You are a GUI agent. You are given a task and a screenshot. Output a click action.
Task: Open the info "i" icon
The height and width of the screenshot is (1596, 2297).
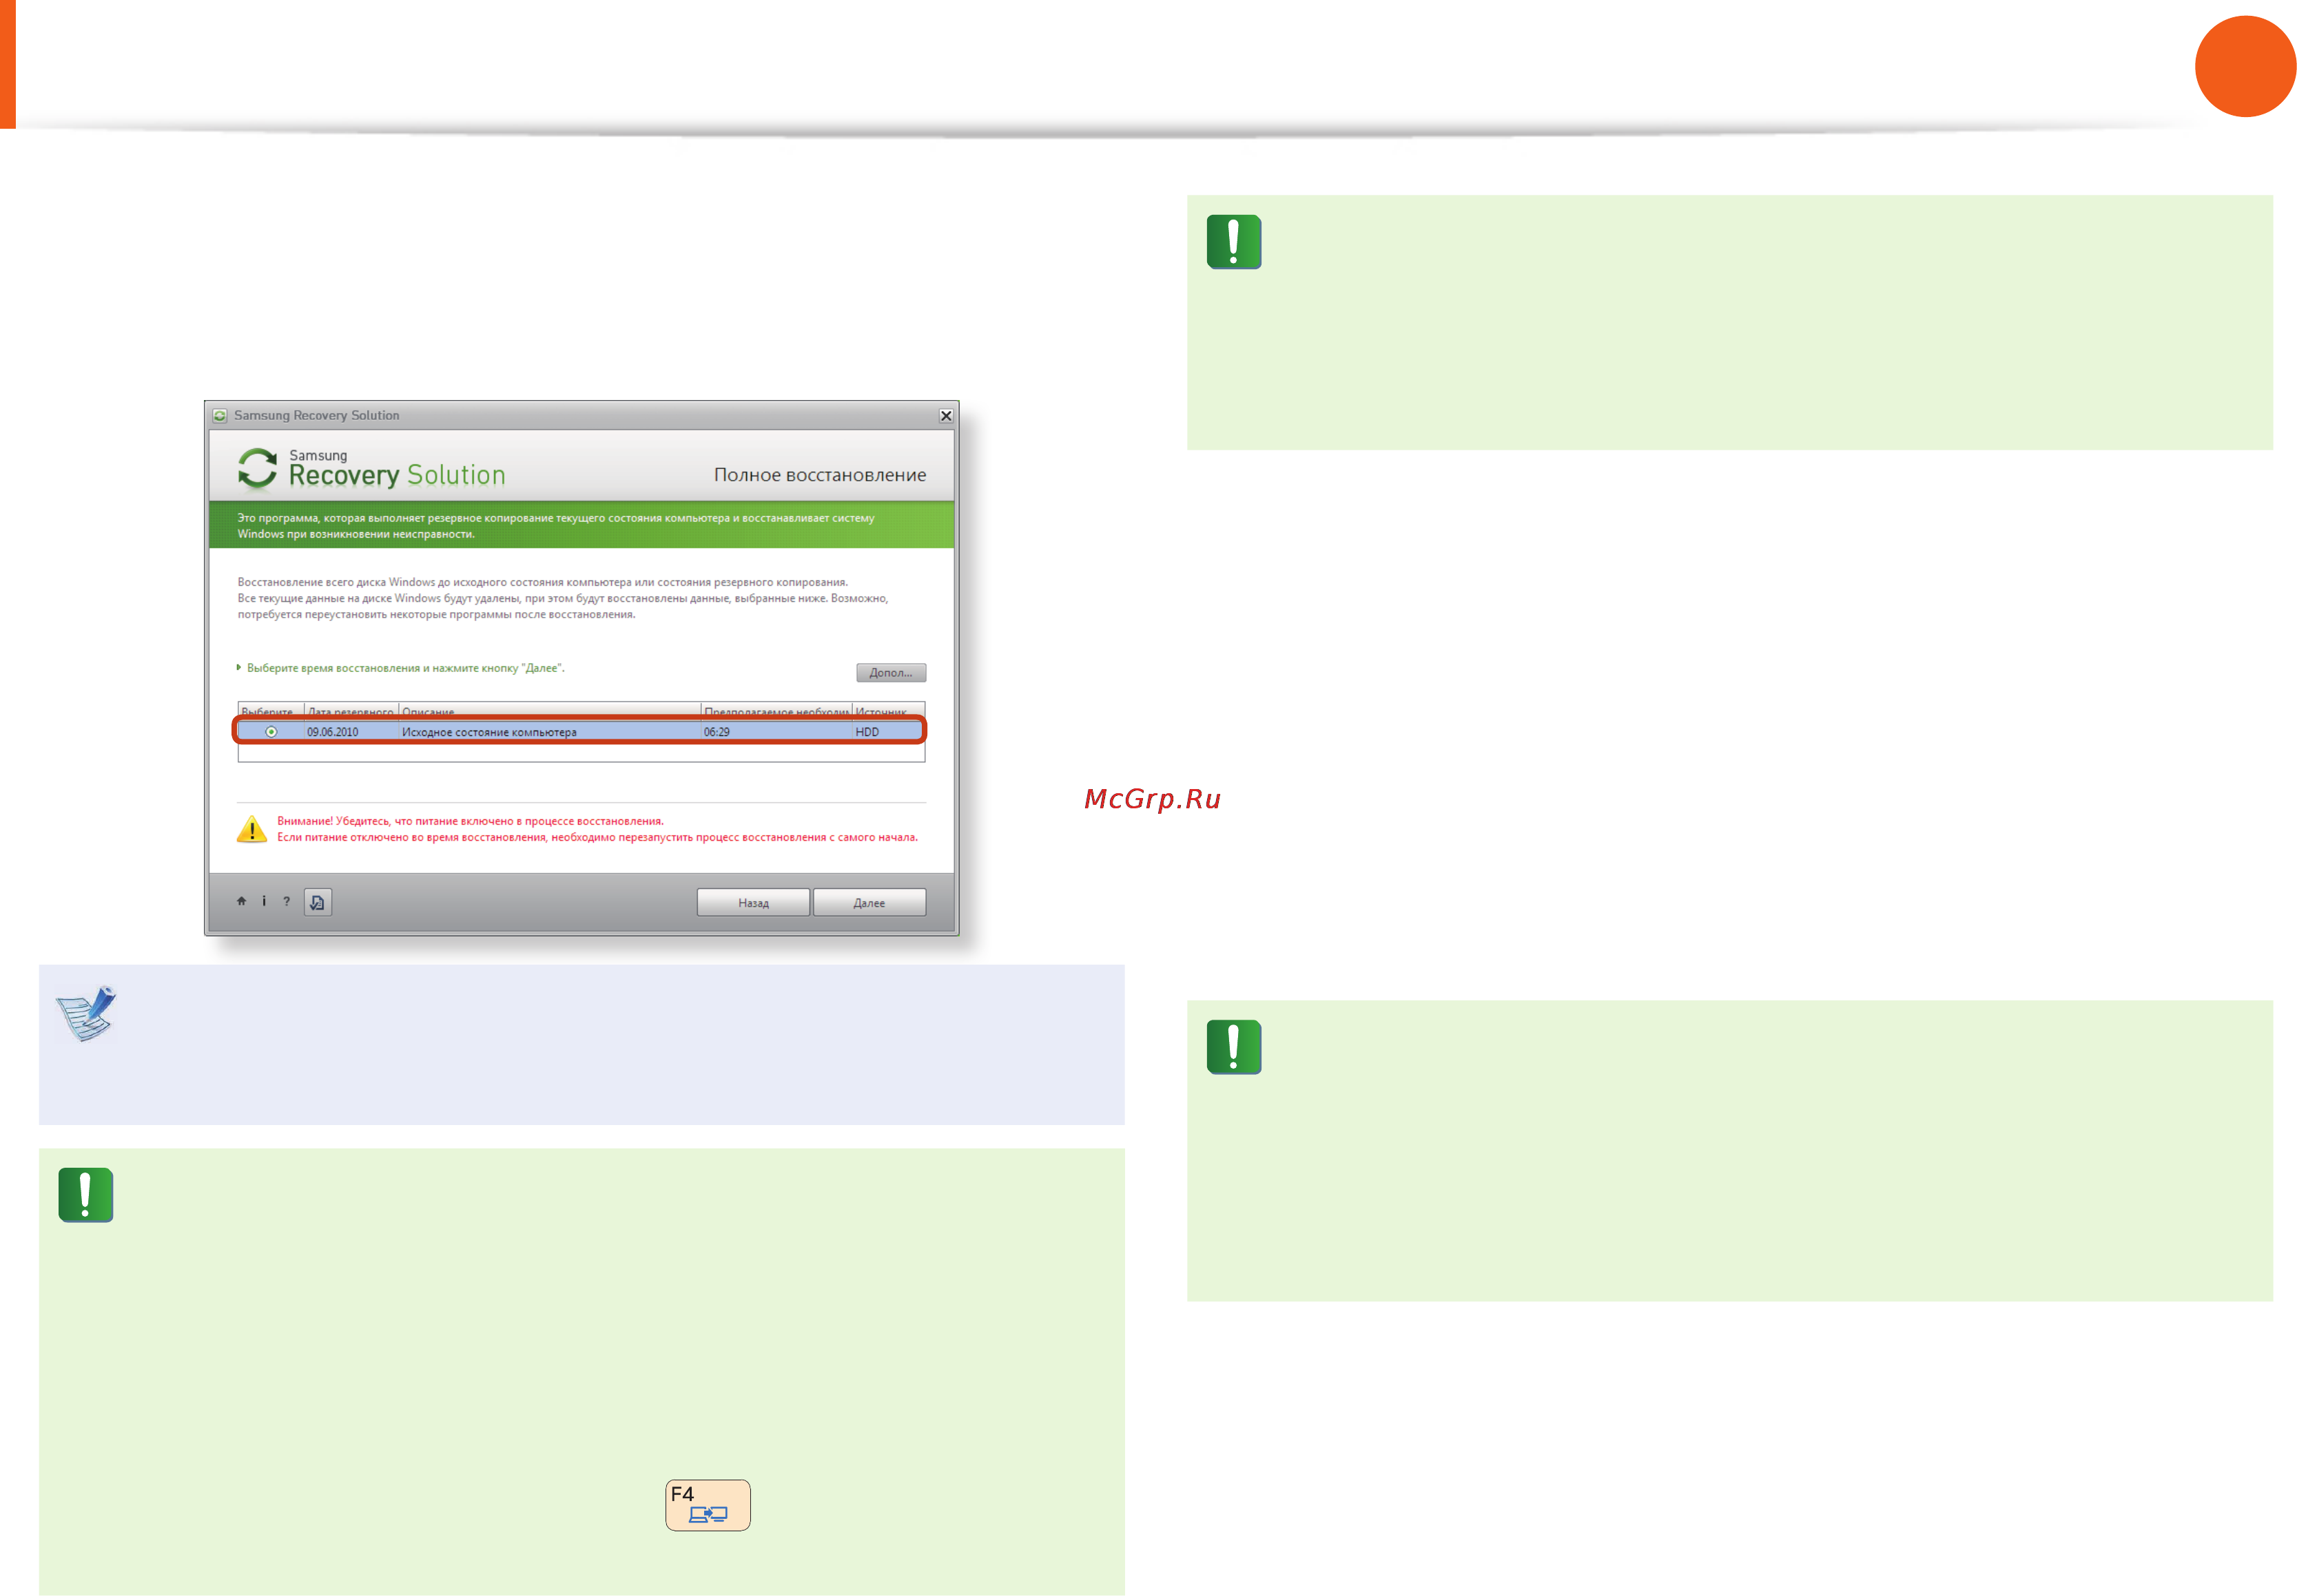pos(264,901)
